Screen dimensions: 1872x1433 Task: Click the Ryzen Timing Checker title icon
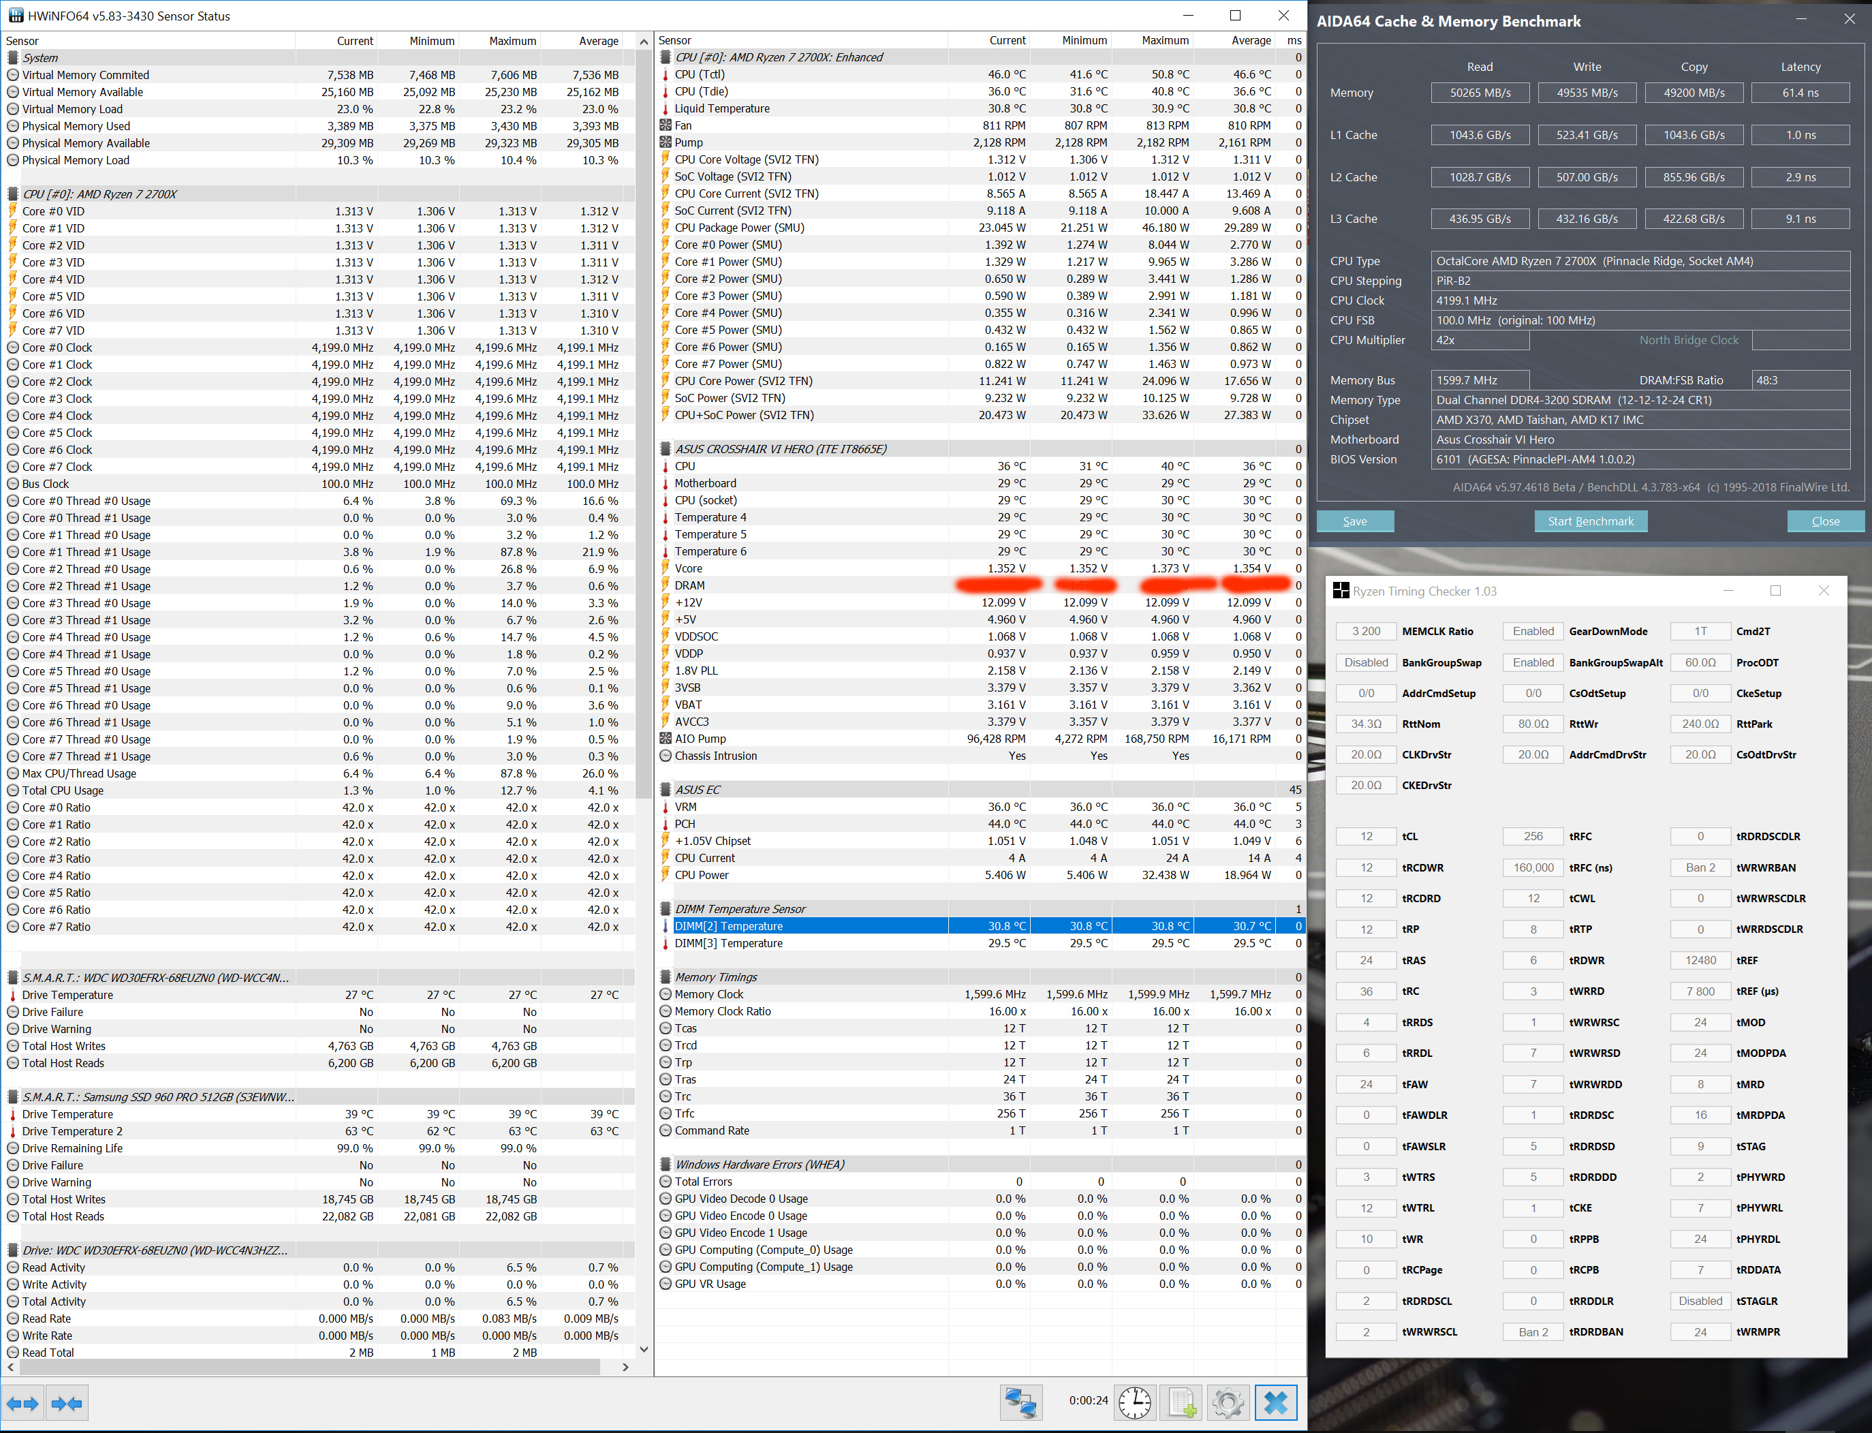(1341, 591)
